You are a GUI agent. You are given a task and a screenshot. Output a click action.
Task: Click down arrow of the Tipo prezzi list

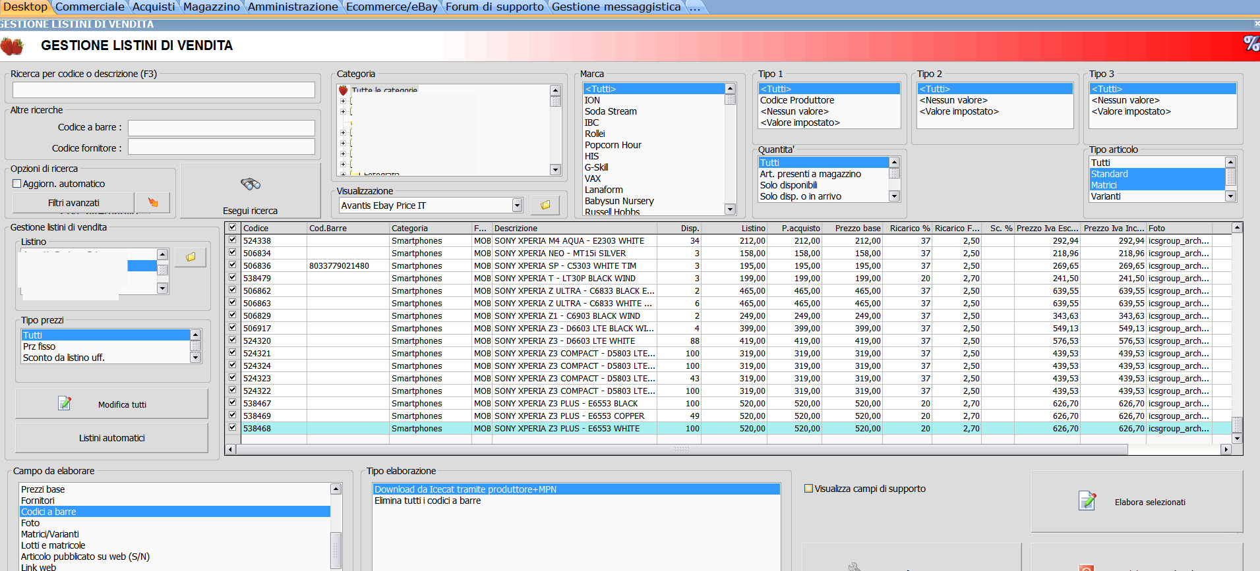click(195, 358)
